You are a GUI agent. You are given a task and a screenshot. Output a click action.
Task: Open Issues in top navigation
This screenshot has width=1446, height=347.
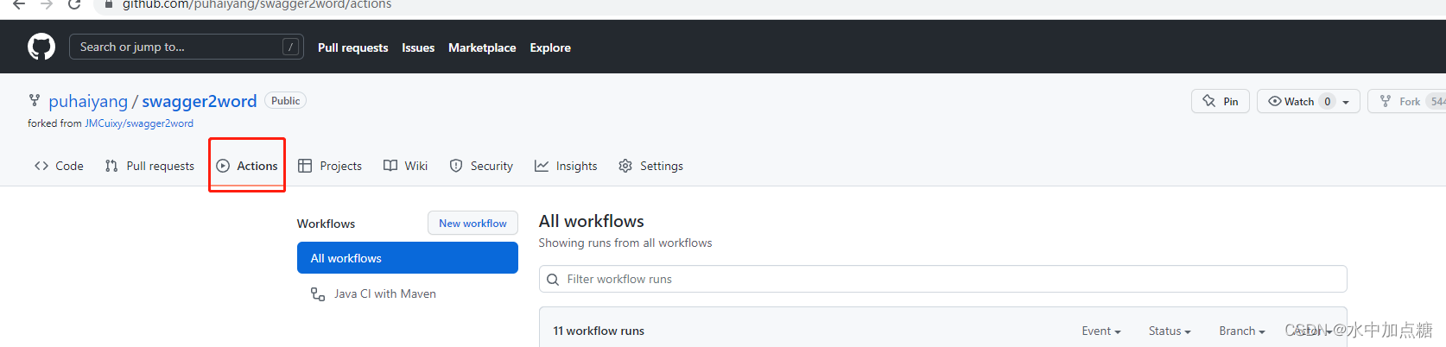pos(418,47)
